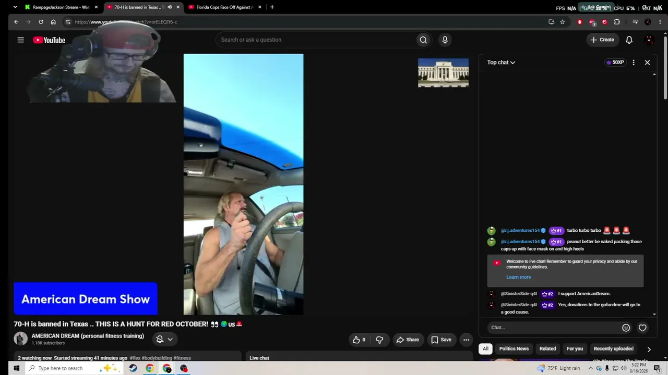Image resolution: width=668 pixels, height=375 pixels.
Task: Open @SinisterSide-q4t author of support message
Action: click(x=519, y=294)
